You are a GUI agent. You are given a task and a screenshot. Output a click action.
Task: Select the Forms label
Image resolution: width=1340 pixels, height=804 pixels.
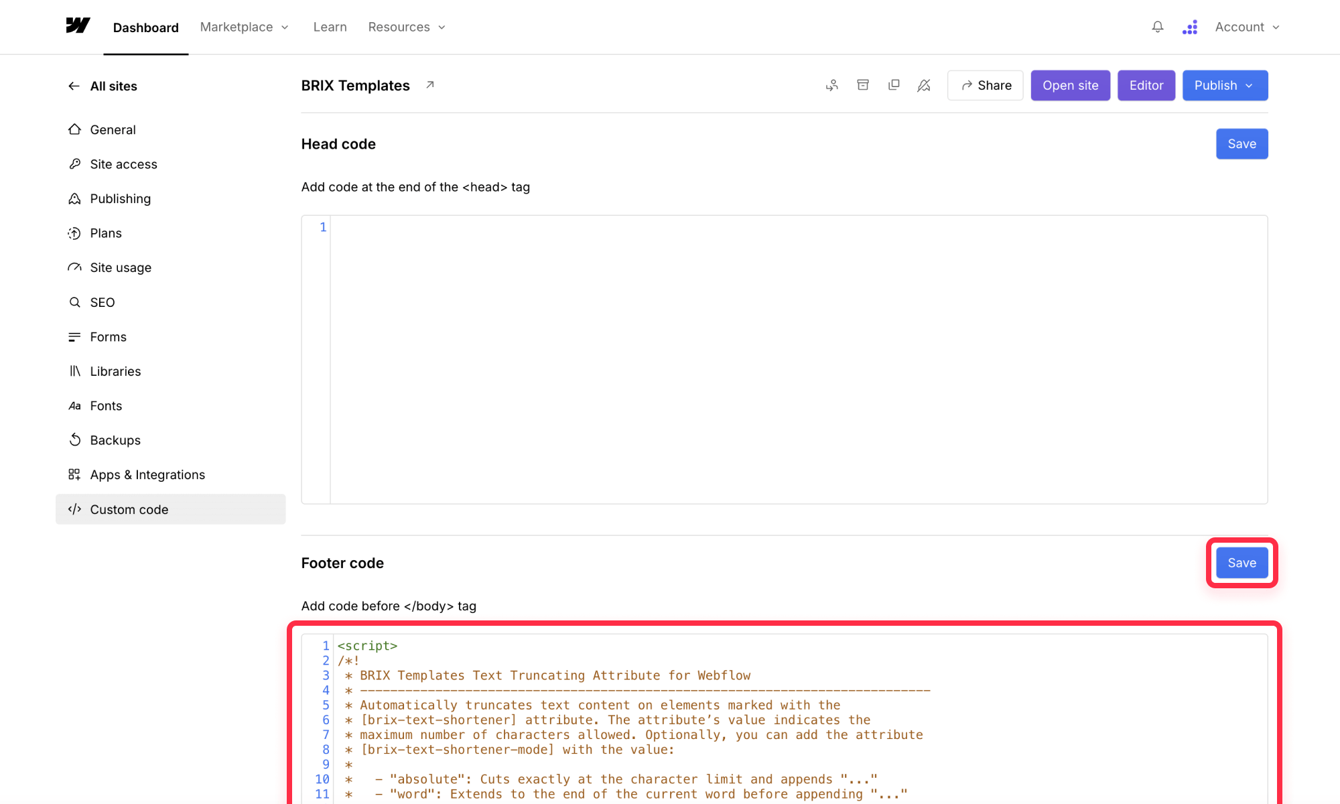[109, 337]
